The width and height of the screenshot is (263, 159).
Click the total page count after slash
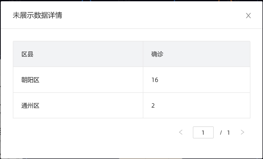(x=229, y=133)
